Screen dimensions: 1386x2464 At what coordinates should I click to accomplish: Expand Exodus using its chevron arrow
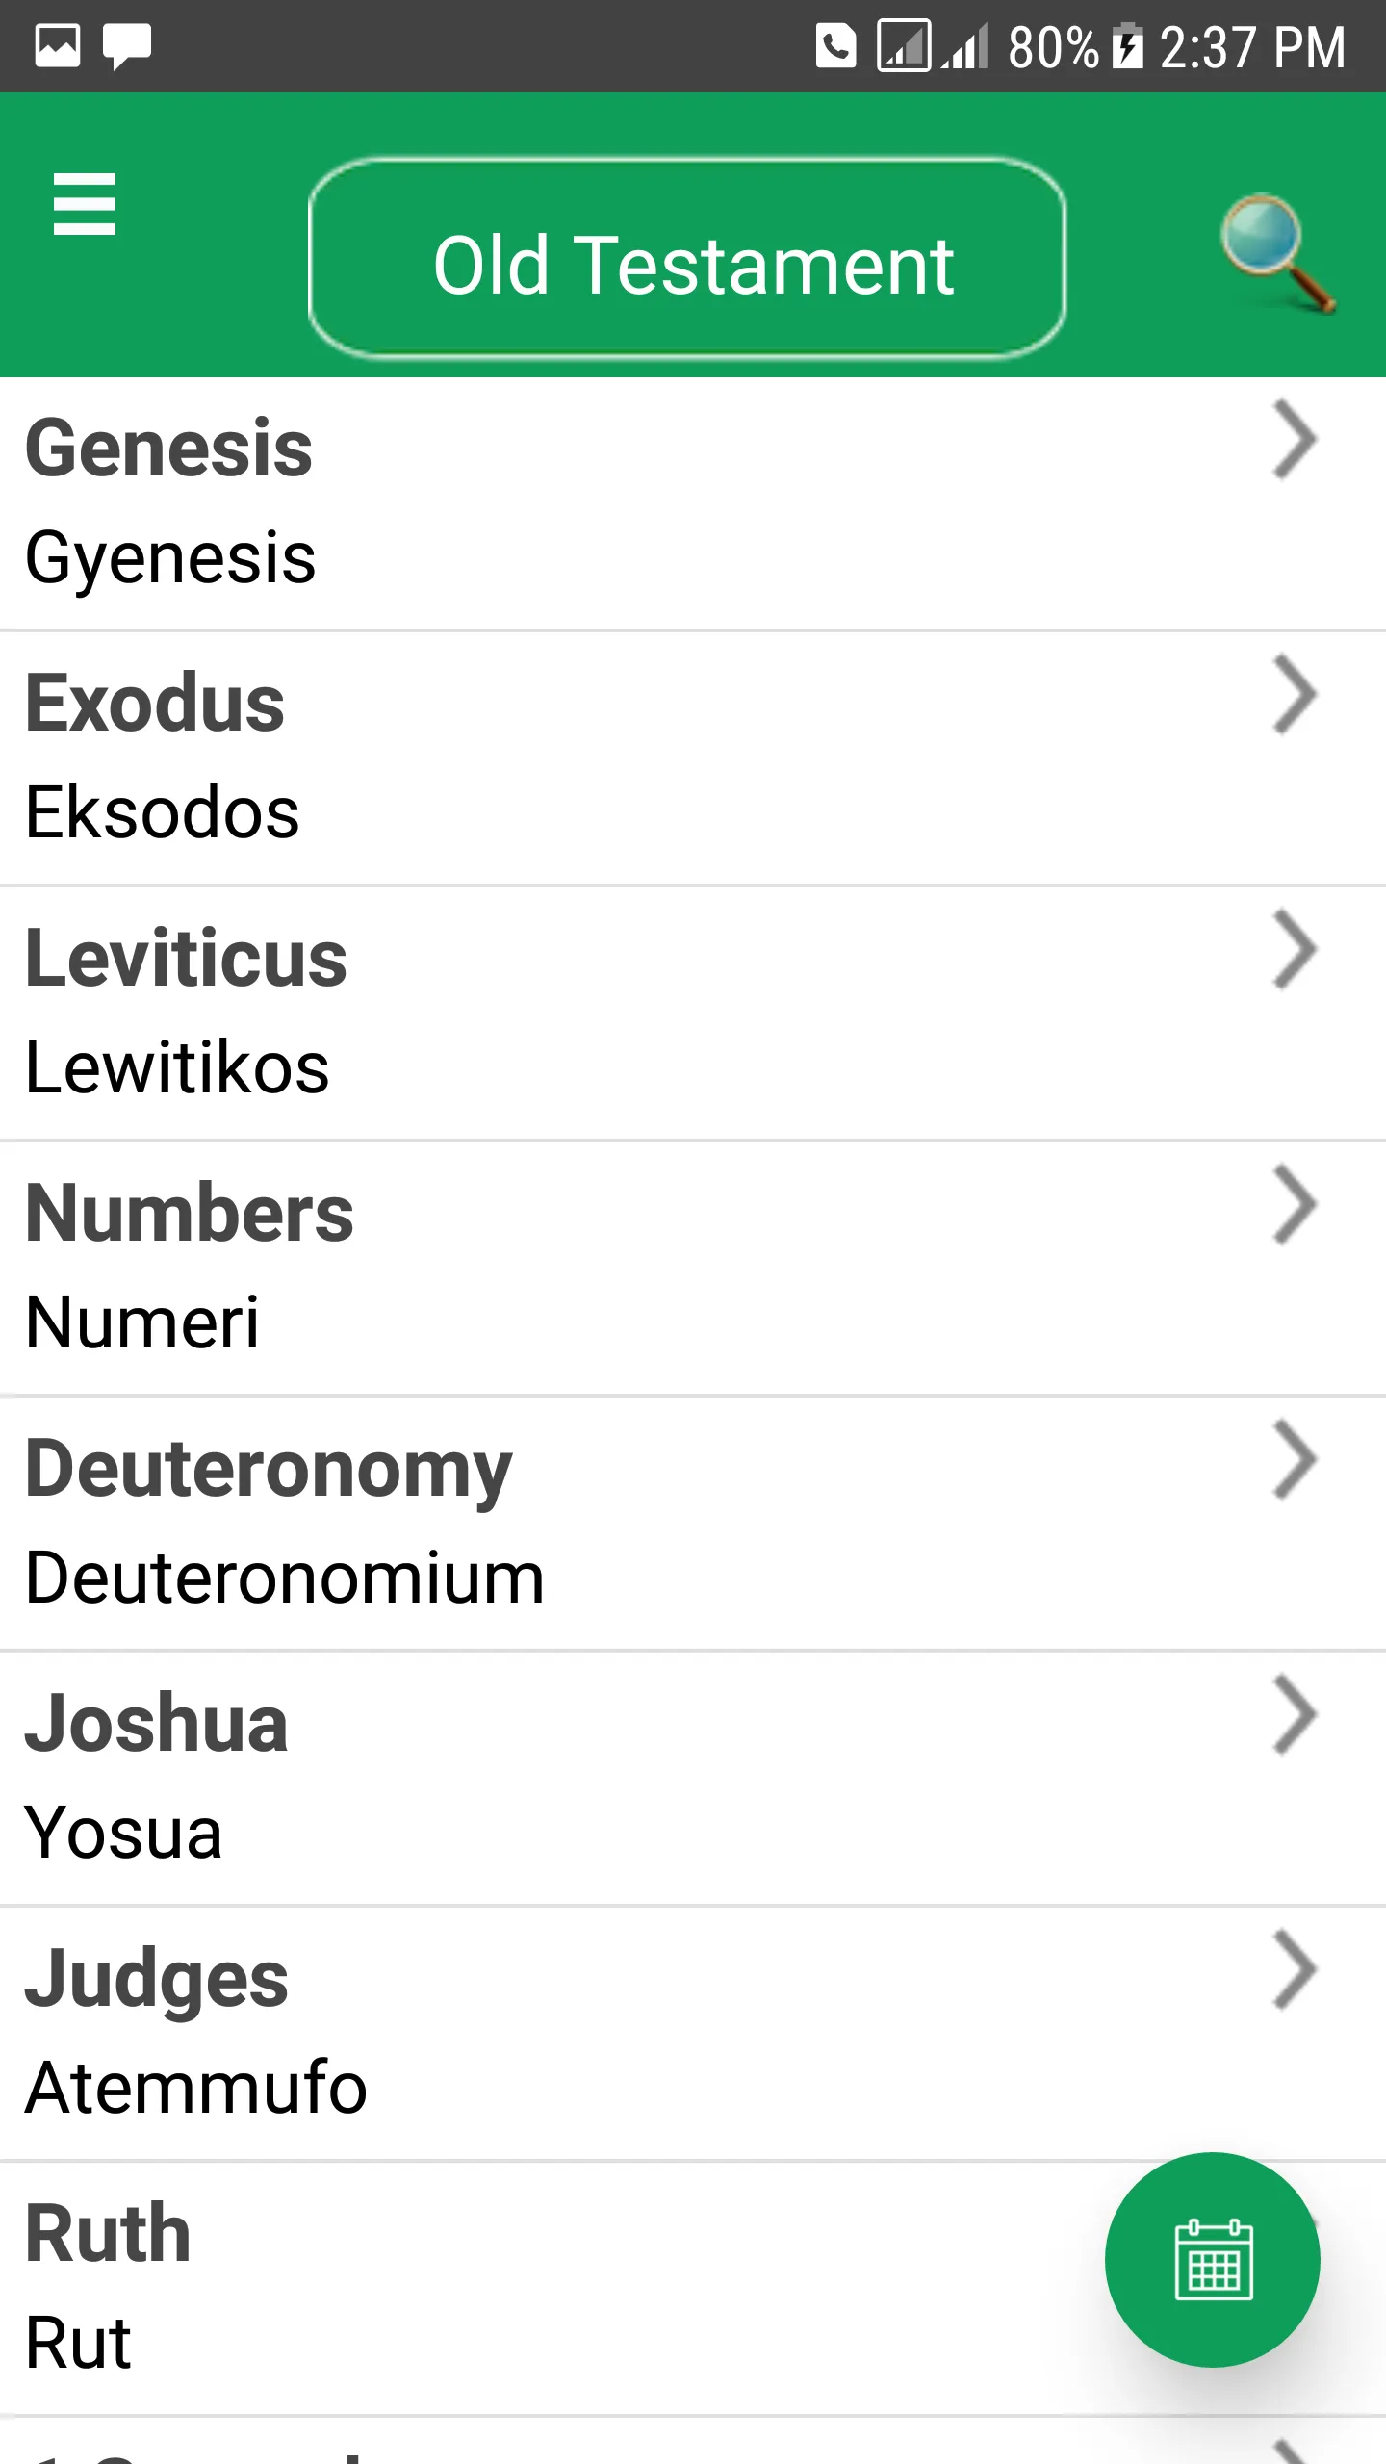[x=1295, y=694]
